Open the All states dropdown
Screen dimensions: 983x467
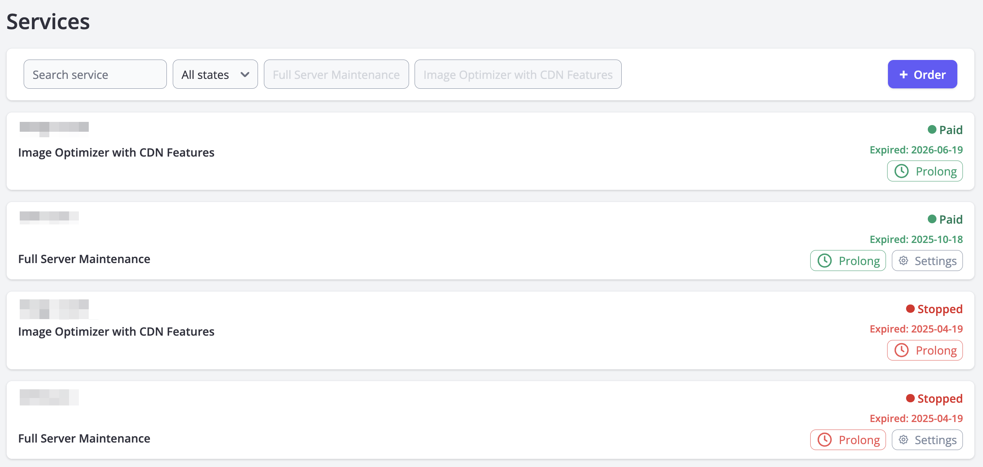pos(215,75)
